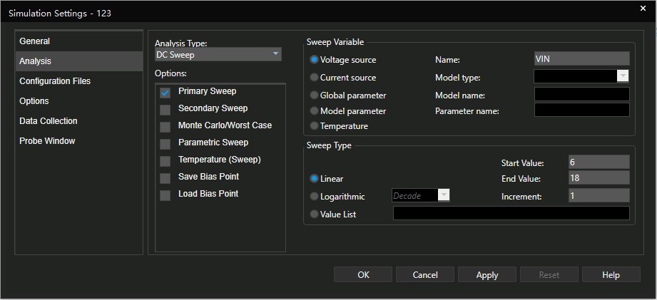
Task: Click the Name field containing VIN
Action: (581, 58)
